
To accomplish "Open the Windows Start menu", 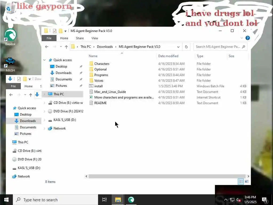I will pyautogui.click(x=6, y=200).
